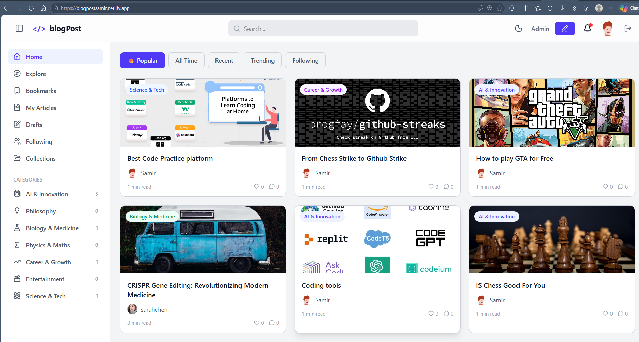Screen dimensions: 639x342
Task: Open AI & Innovation category in sidebar
Action: [x=56, y=194]
